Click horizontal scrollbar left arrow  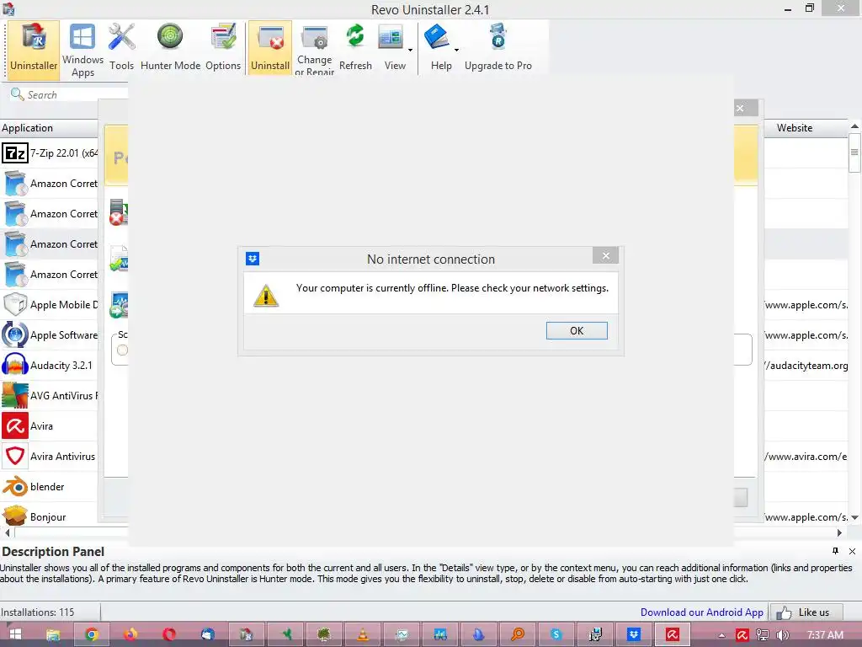click(x=7, y=532)
